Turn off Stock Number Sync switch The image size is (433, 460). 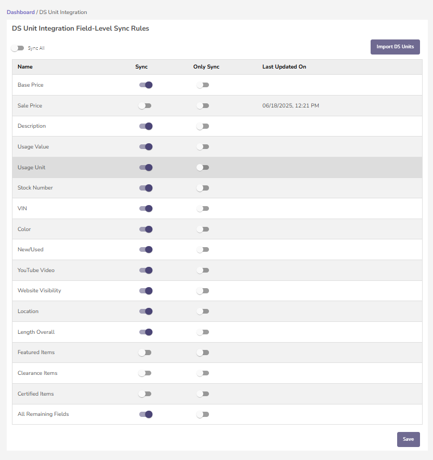[146, 188]
